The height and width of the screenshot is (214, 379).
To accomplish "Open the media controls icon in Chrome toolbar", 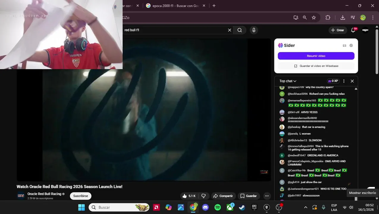I will click(353, 18).
